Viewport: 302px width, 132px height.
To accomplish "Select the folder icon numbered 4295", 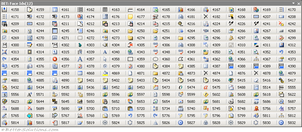I will coord(180,38).
